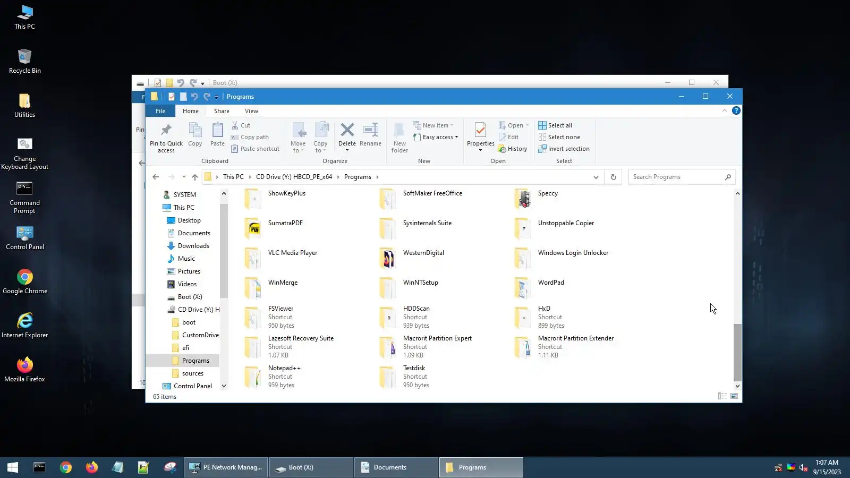Click This PC in the address breadcrumb

[233, 177]
